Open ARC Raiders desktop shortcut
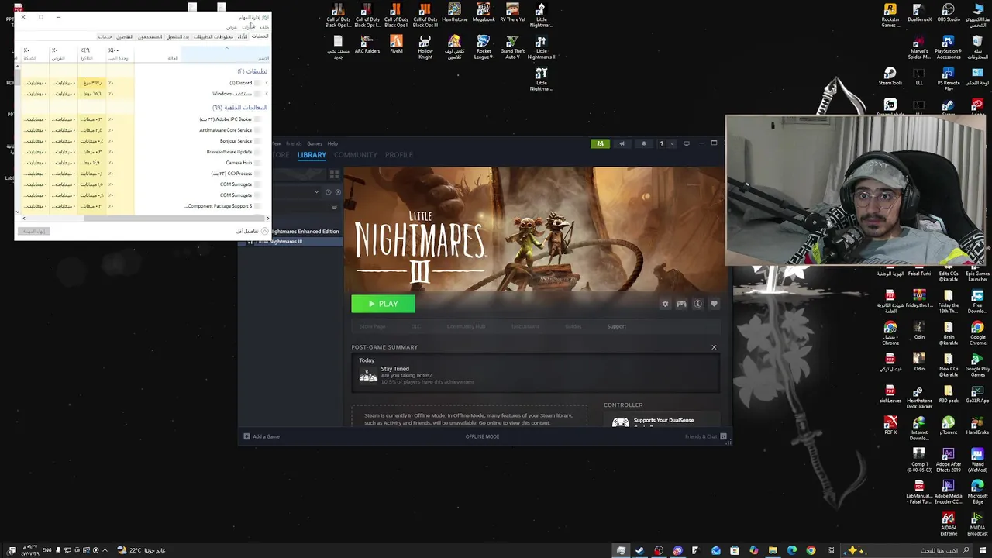992x558 pixels. (x=367, y=44)
